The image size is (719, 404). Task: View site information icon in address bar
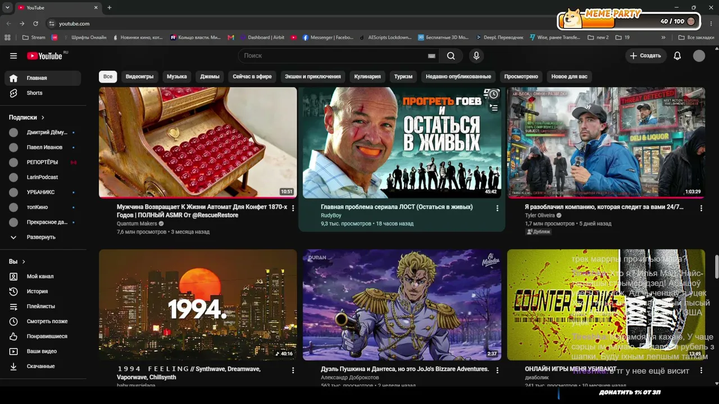(52, 24)
